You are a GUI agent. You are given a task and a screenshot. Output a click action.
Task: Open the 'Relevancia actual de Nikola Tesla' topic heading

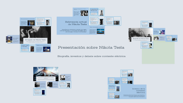pyautogui.click(x=76, y=23)
